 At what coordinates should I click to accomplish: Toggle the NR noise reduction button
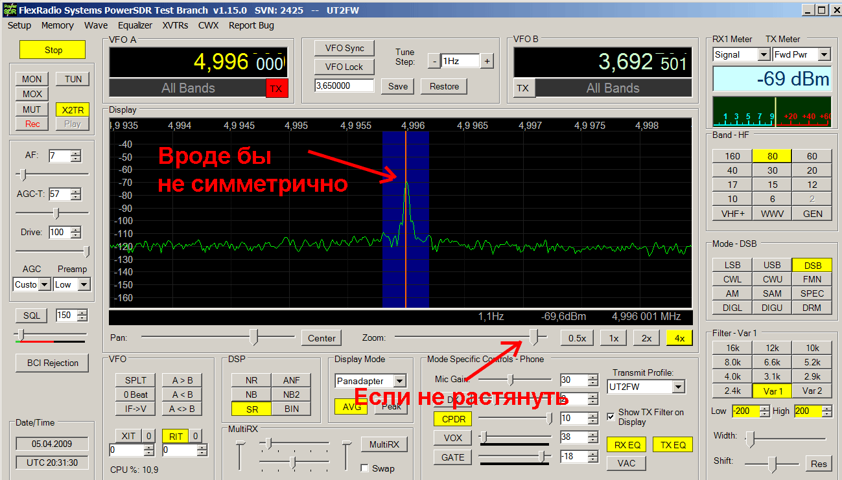pyautogui.click(x=251, y=380)
